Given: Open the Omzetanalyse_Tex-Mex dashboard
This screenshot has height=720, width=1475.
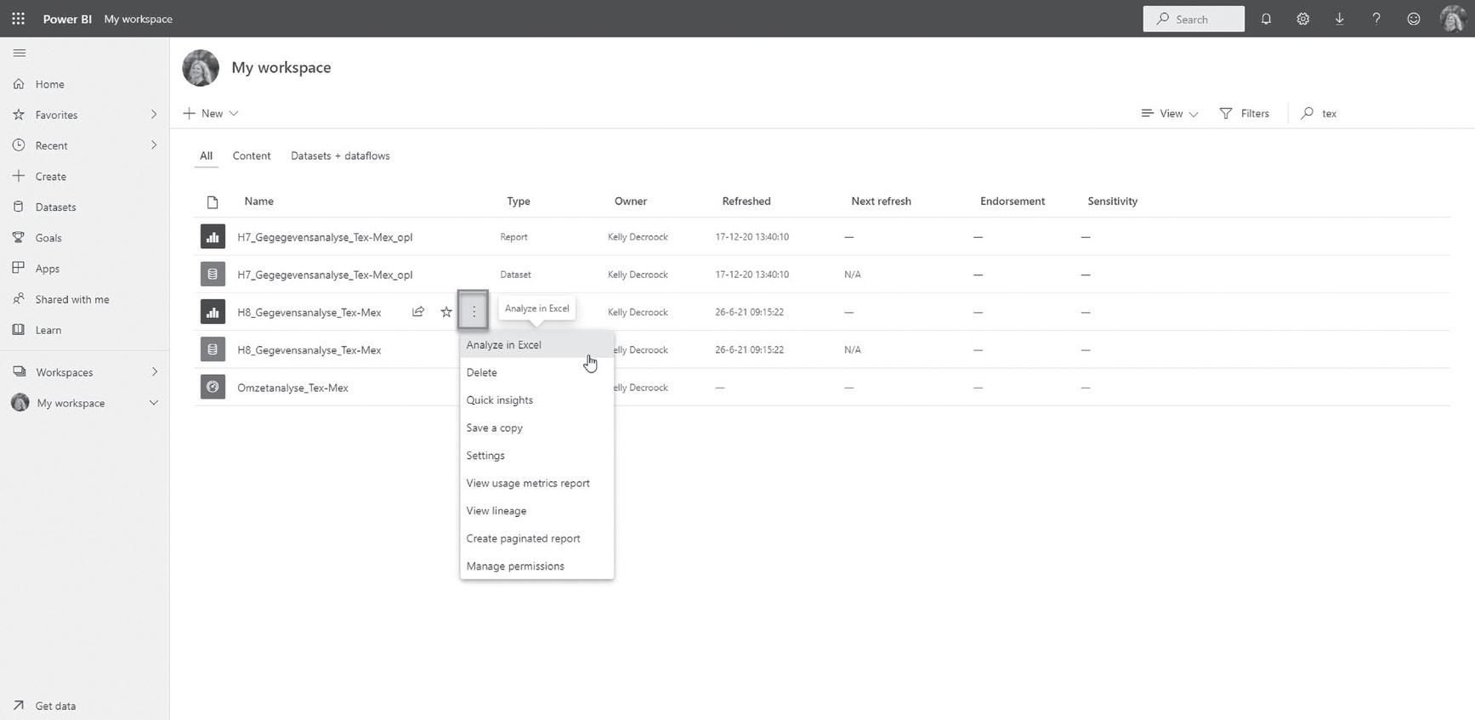Looking at the screenshot, I should [292, 388].
